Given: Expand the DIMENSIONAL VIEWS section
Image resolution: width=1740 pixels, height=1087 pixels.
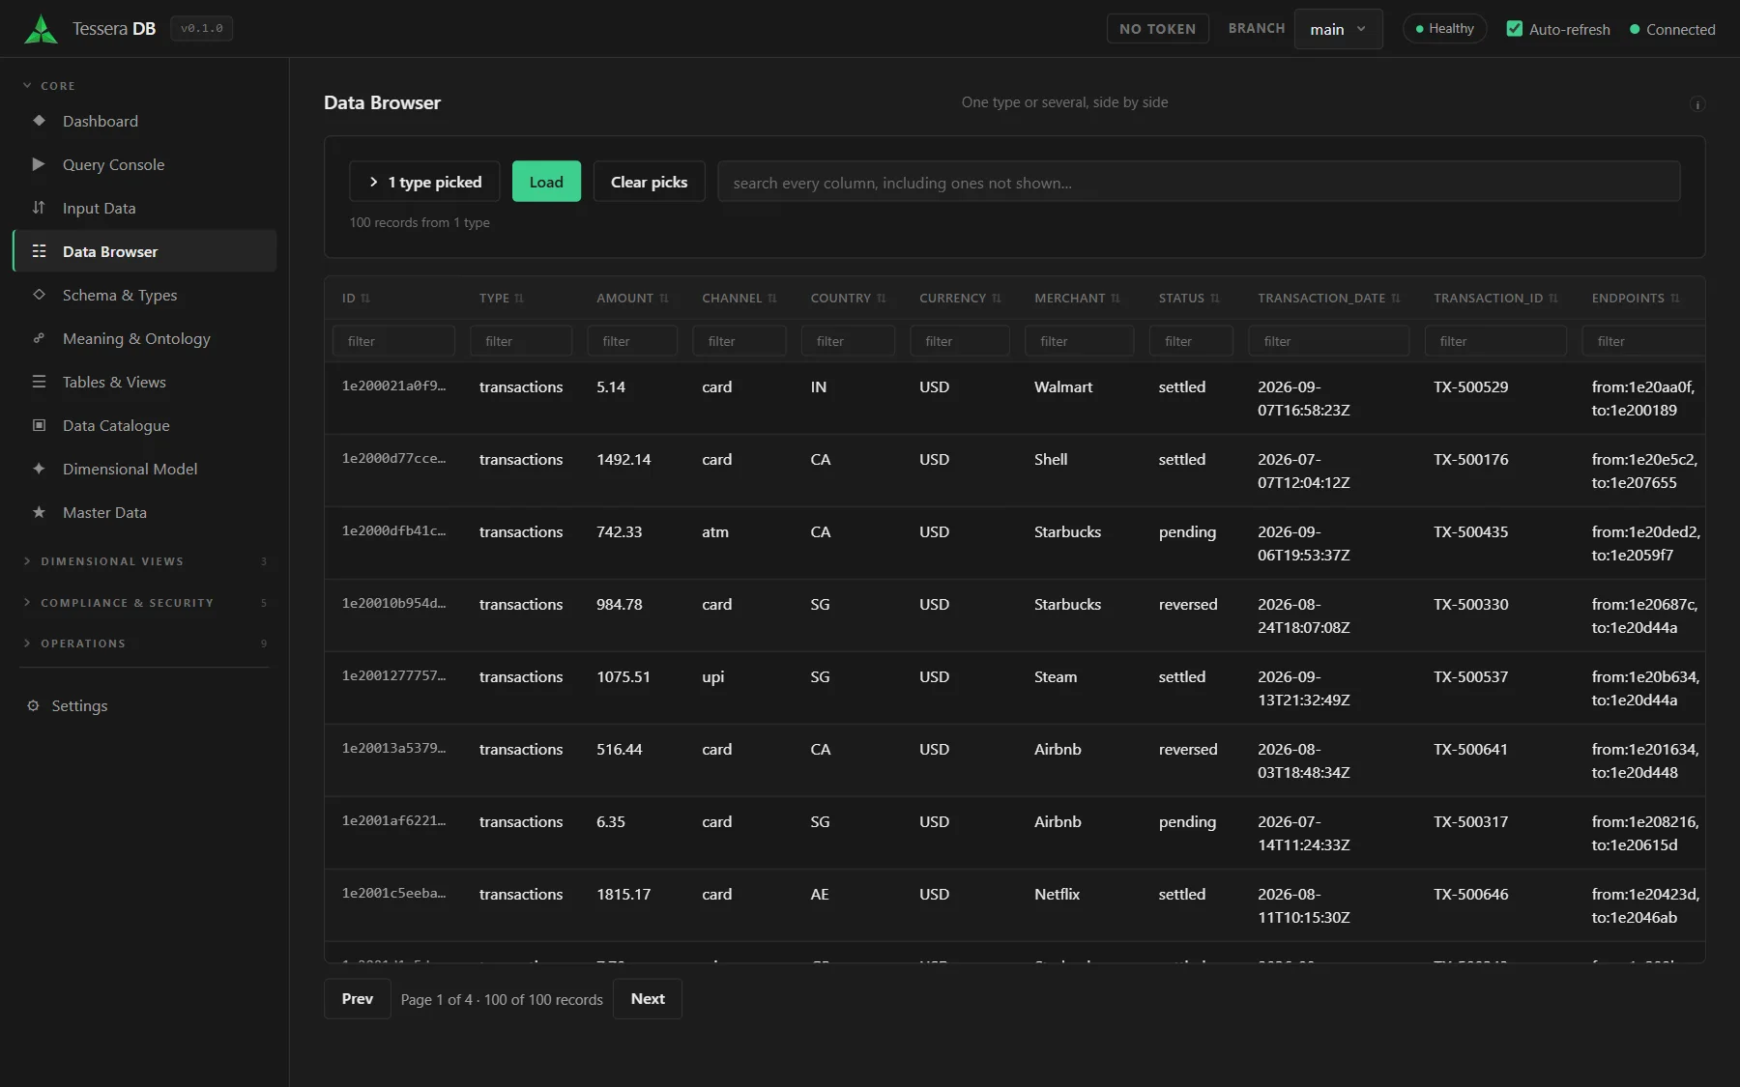Looking at the screenshot, I should pos(145,561).
